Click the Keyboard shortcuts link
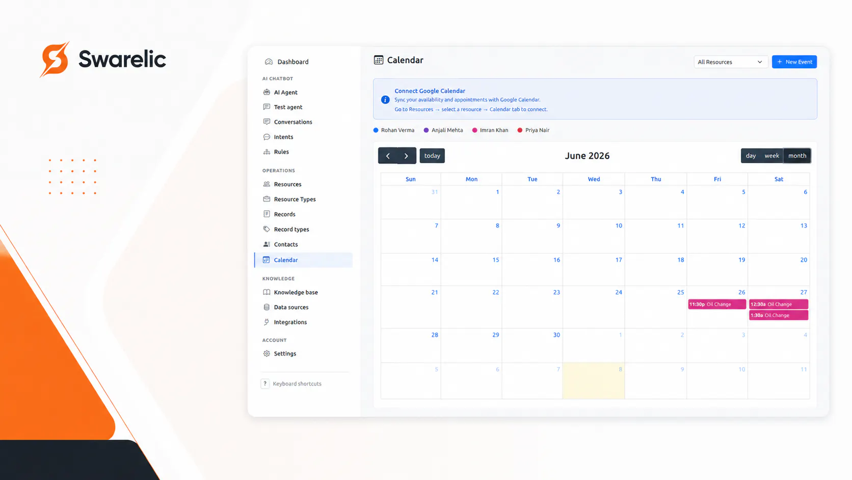 coord(297,384)
